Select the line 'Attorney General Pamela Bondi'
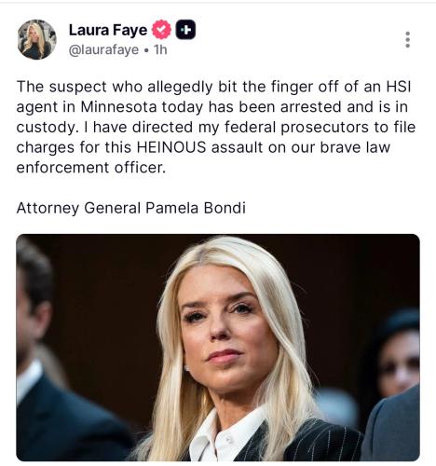Screen dimensions: 436x466 point(131,208)
